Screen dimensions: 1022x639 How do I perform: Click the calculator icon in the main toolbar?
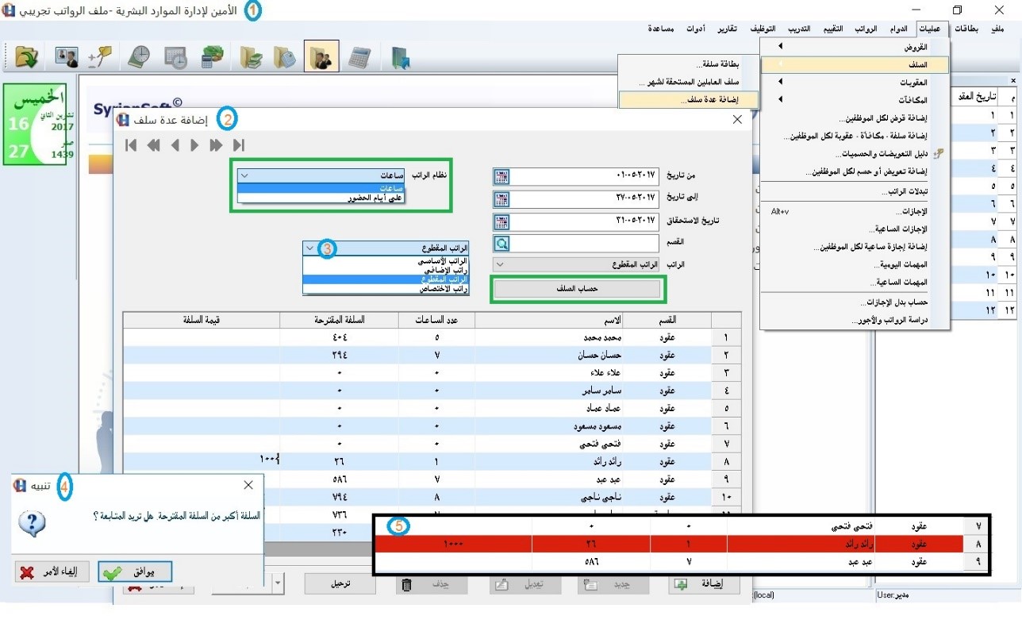pyautogui.click(x=359, y=57)
